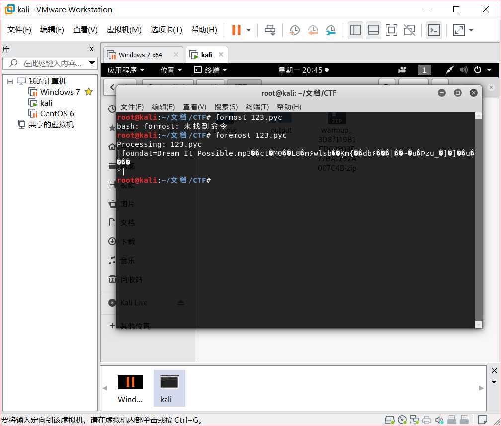Open terminal 终端(T) menu
The height and width of the screenshot is (426, 501).
257,107
